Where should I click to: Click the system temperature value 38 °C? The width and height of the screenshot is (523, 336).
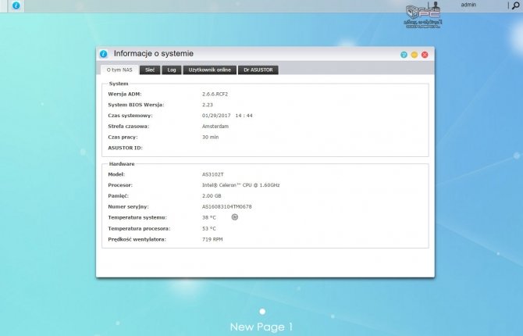pyautogui.click(x=208, y=217)
